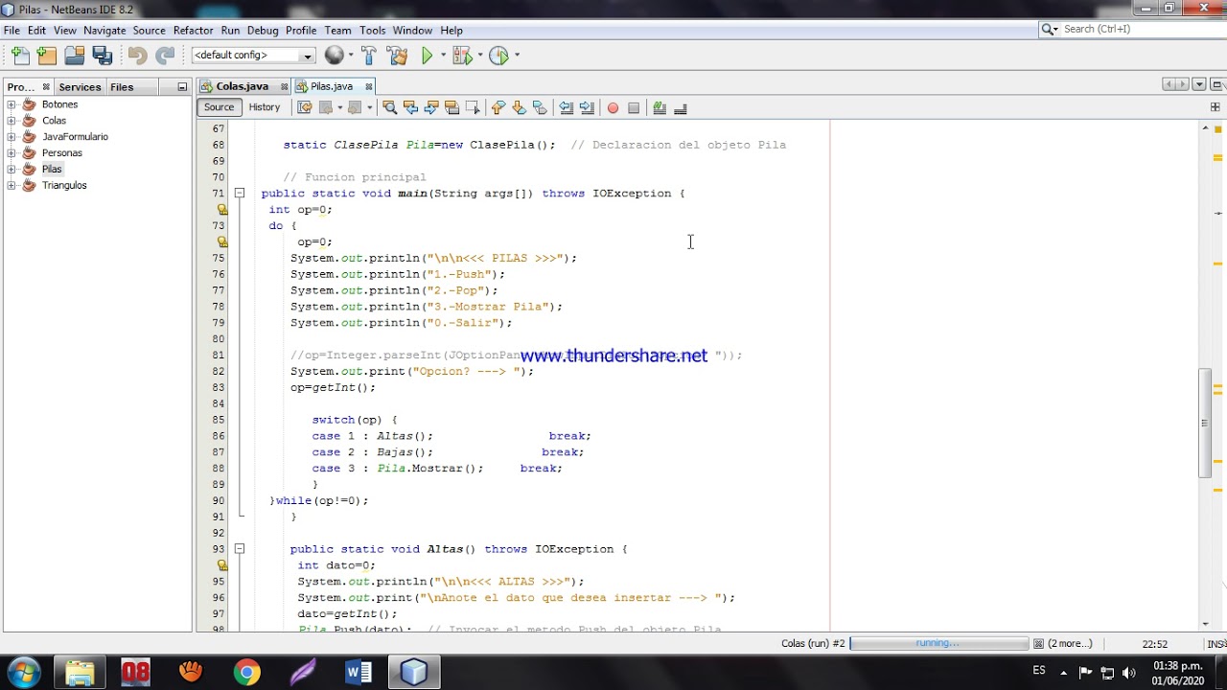The height and width of the screenshot is (690, 1227).
Task: Minimize the Projects panel
Action: (182, 87)
